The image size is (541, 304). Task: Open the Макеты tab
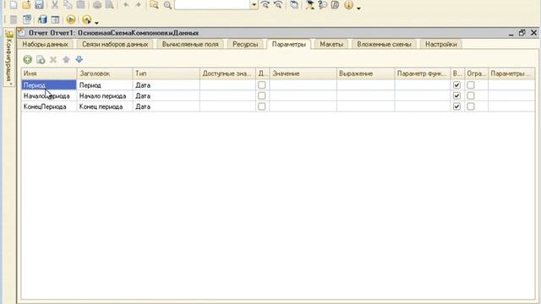point(331,44)
